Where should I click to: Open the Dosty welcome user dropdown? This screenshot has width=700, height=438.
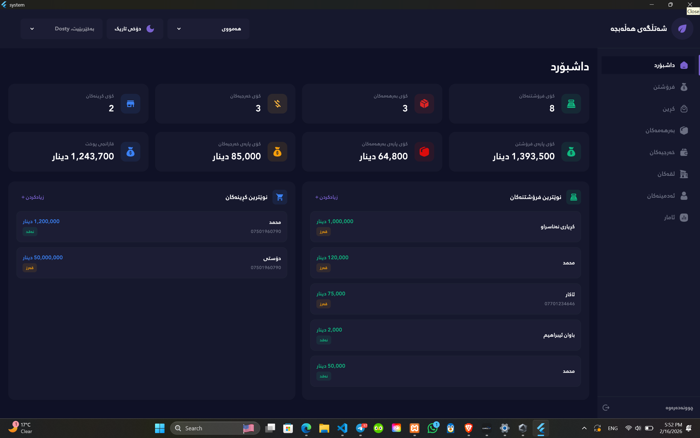pos(61,29)
